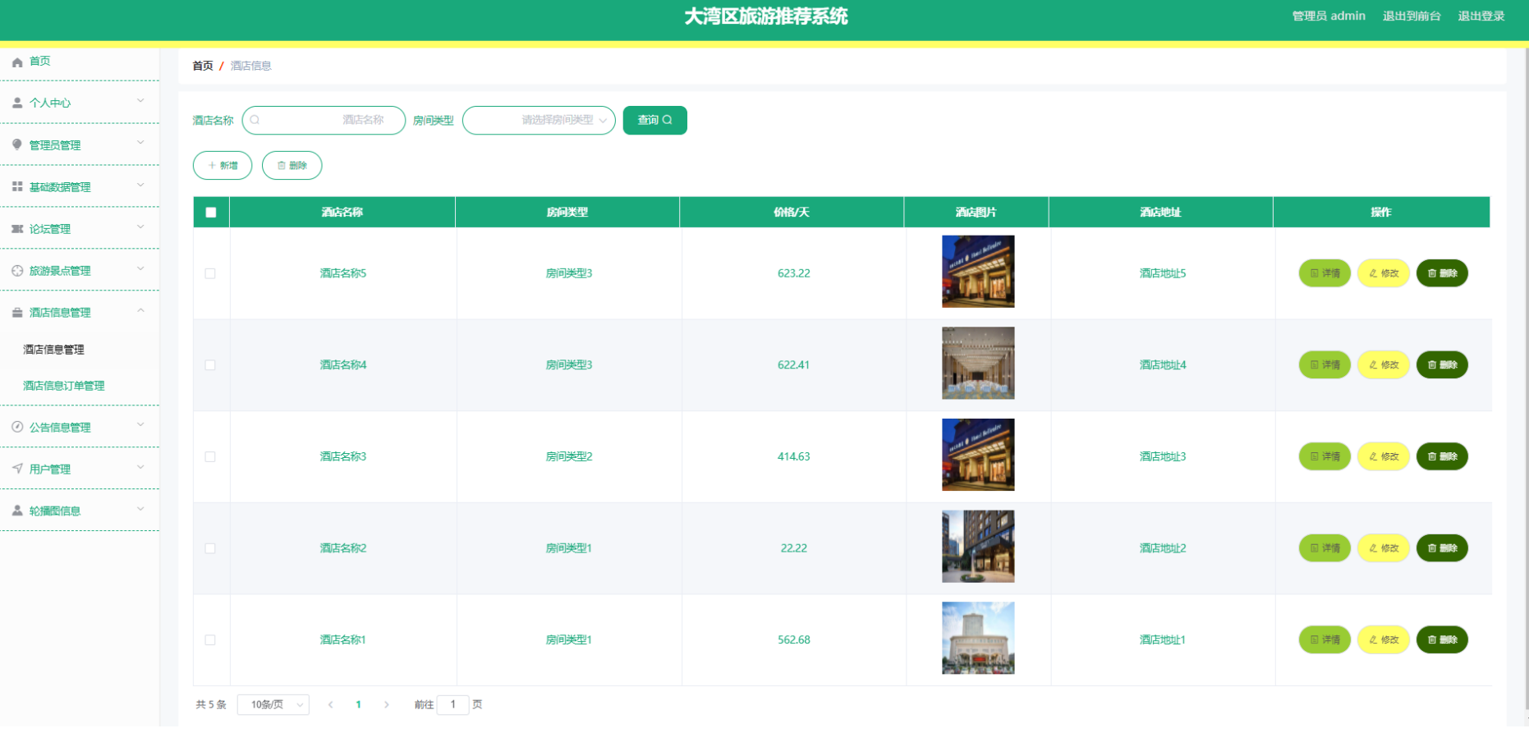The width and height of the screenshot is (1529, 733).
Task: Check the box for 酒店名称2 row
Action: [x=210, y=548]
